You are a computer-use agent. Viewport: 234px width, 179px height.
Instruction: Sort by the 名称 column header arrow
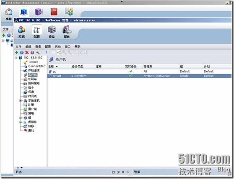pyautogui.click(x=57, y=66)
